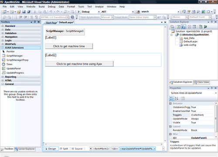
Task: Select Default.aspx in Solution Explorer
Action: (191, 41)
